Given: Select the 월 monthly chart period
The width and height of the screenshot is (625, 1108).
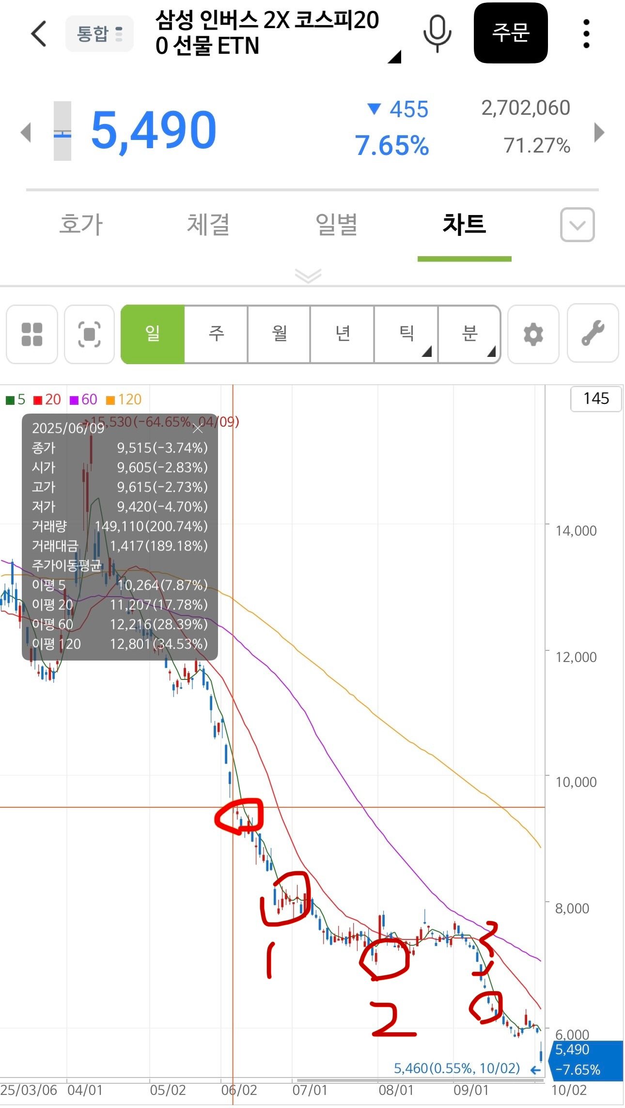Looking at the screenshot, I should [x=279, y=334].
